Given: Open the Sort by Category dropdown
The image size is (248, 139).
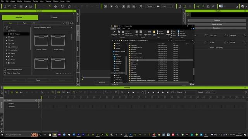Looking at the screenshot, I should tap(53, 27).
